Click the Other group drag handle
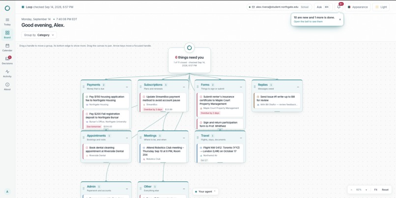 point(141,188)
